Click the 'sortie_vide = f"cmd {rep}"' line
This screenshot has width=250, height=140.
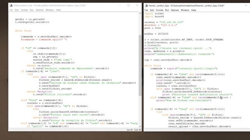52,59
